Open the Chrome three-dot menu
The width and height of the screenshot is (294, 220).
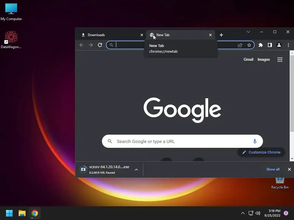[x=288, y=45]
